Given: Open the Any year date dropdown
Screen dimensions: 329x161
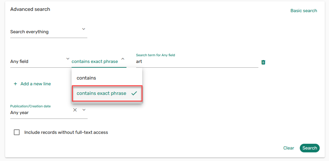Looking at the screenshot, I should tap(40, 112).
